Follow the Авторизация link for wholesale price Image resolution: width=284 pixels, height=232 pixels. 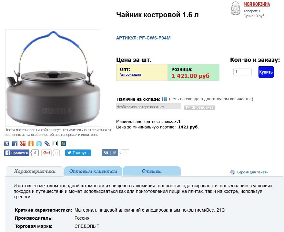[130, 74]
